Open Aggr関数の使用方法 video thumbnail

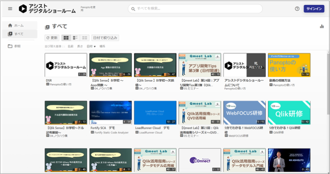(110, 65)
